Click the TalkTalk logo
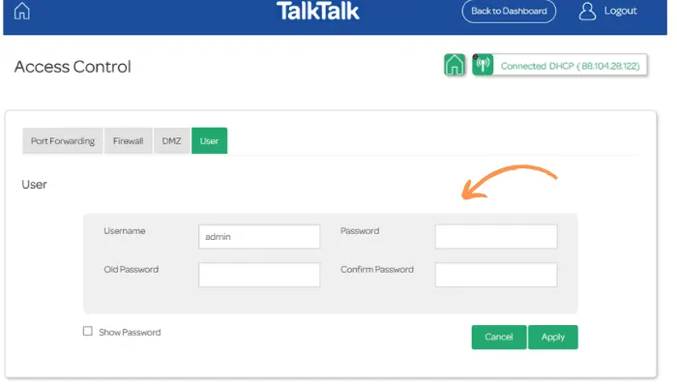This screenshot has height=387, width=677. [x=318, y=12]
